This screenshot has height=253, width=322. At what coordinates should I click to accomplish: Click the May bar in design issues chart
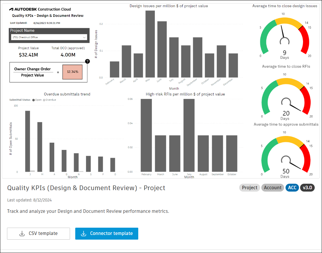150,44
